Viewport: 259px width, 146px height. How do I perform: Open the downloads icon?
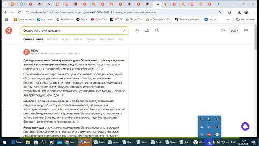(239, 13)
